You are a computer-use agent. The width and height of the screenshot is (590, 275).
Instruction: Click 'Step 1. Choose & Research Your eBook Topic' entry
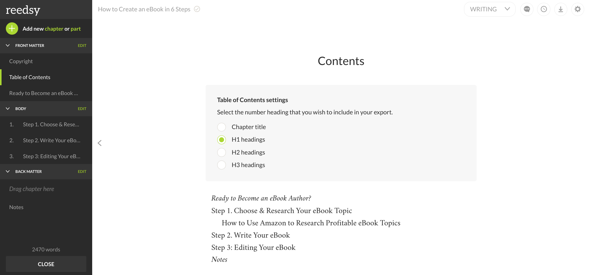281,211
